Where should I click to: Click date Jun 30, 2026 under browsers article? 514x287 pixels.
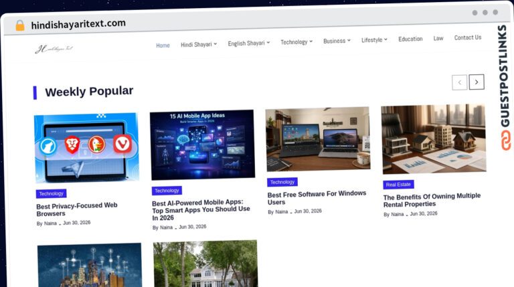(x=77, y=223)
